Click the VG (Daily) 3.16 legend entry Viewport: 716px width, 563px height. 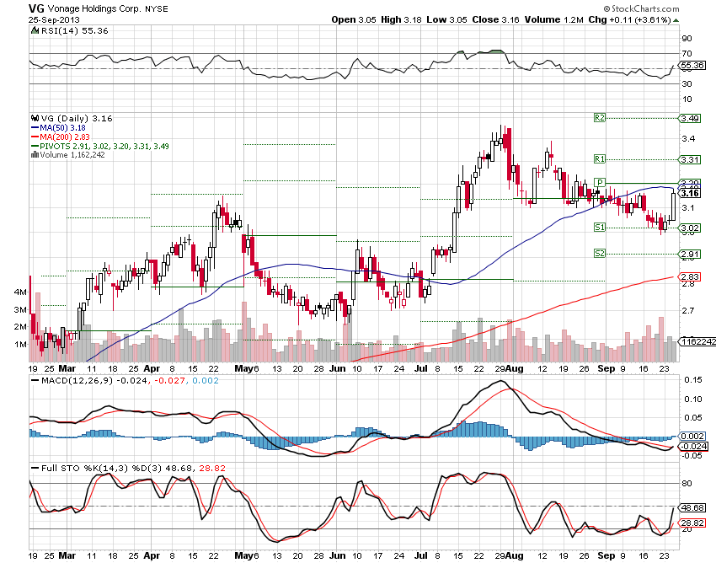tap(72, 118)
